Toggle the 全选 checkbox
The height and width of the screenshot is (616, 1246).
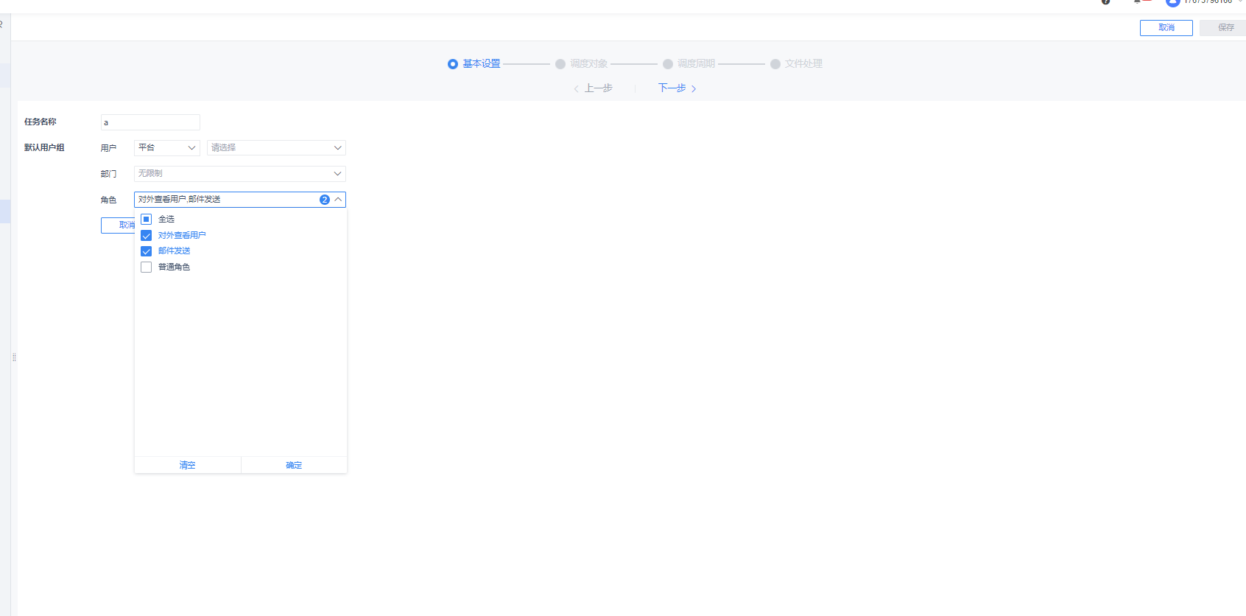point(146,219)
